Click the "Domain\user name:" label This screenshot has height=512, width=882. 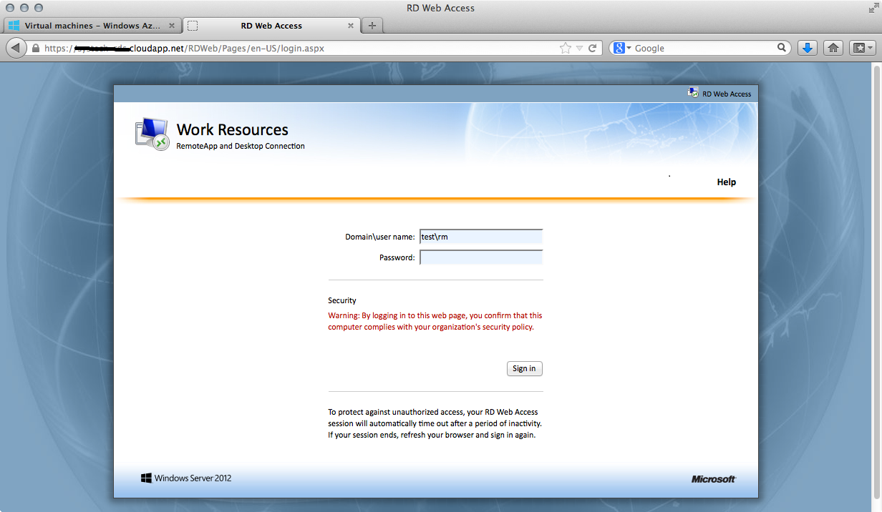(380, 237)
